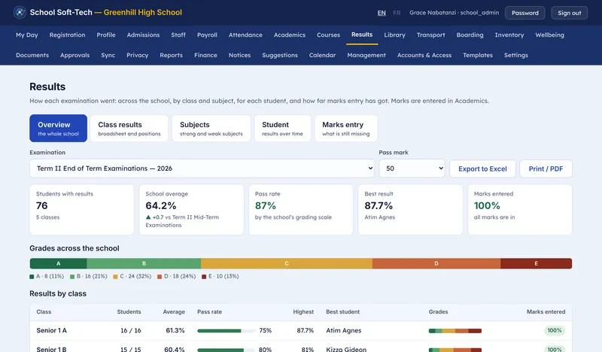
Task: Go to Registration
Action: 67,35
